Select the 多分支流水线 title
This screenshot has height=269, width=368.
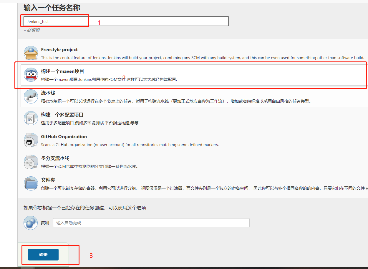click(55, 158)
